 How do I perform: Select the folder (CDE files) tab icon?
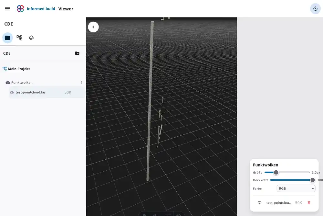tap(7, 38)
